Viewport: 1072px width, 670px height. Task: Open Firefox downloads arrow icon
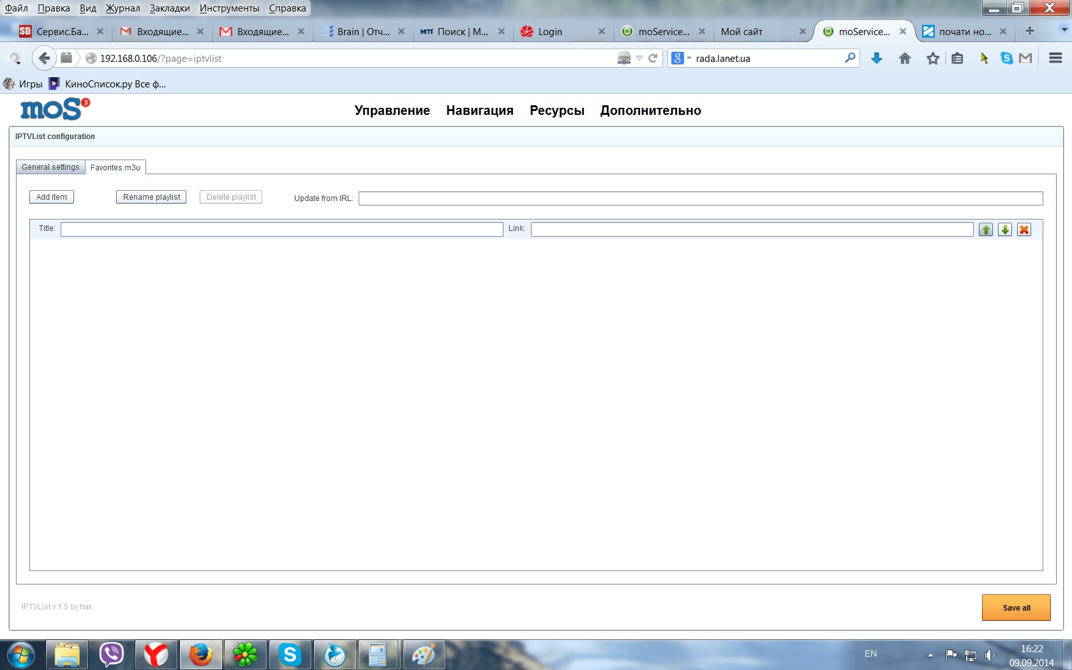[x=877, y=59]
